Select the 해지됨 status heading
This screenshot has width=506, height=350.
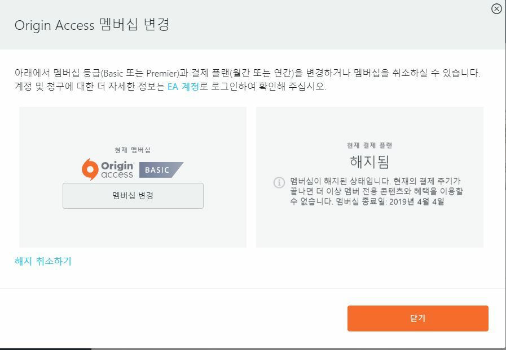pyautogui.click(x=369, y=162)
